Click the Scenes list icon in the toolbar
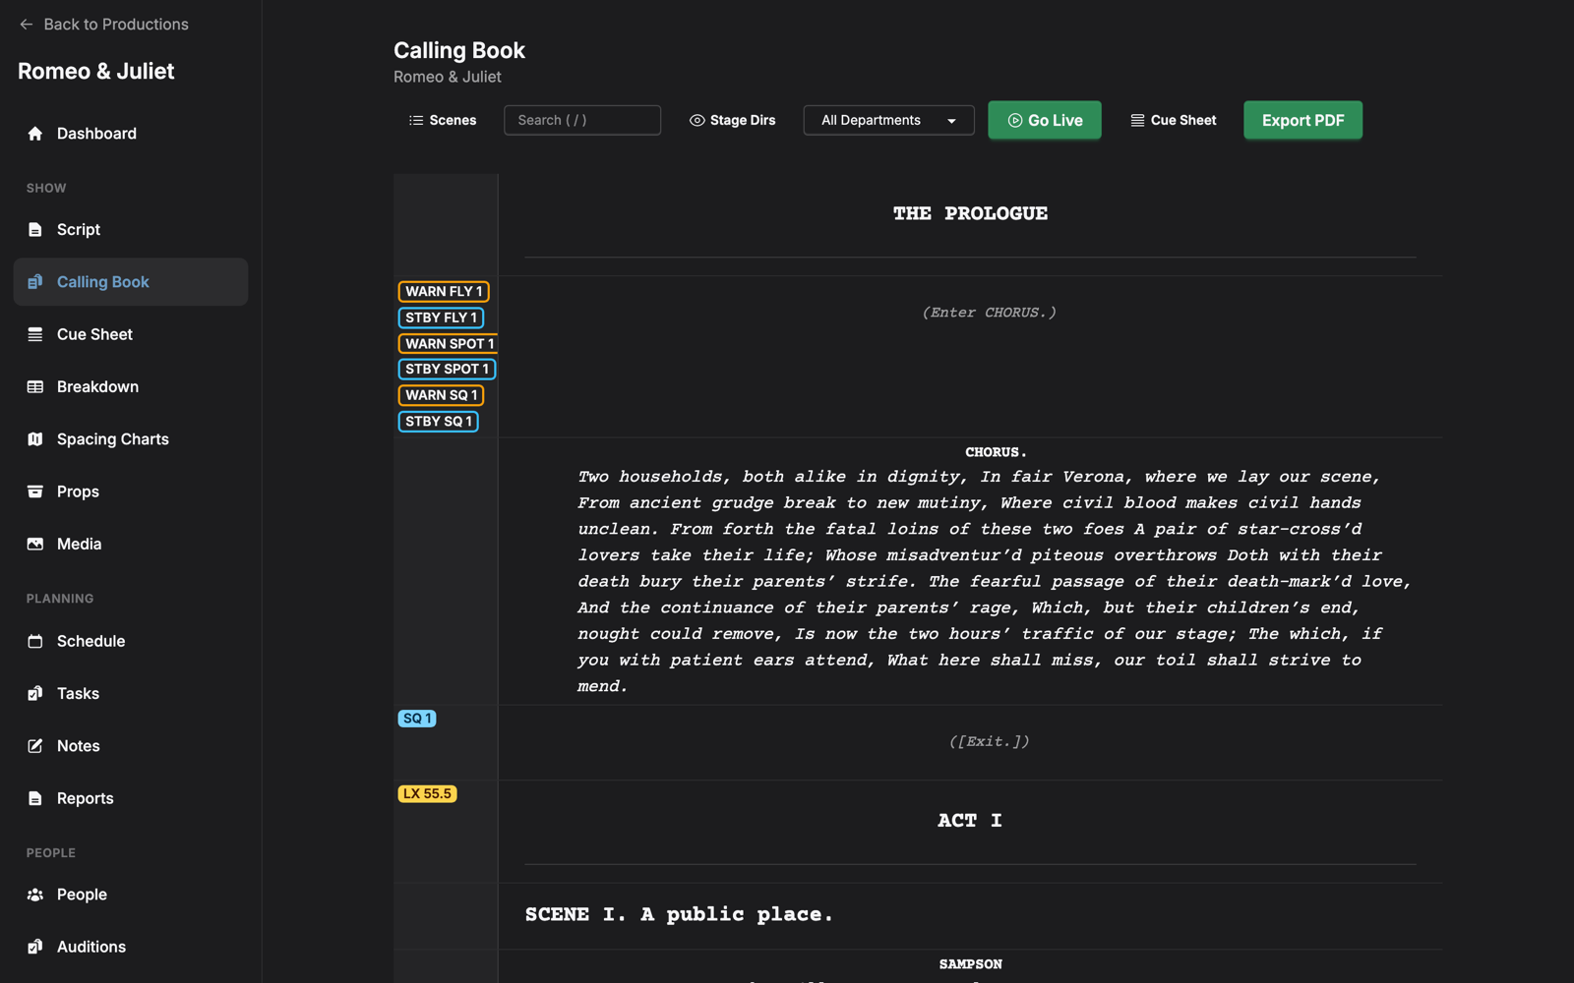Image resolution: width=1574 pixels, height=983 pixels. (x=416, y=120)
